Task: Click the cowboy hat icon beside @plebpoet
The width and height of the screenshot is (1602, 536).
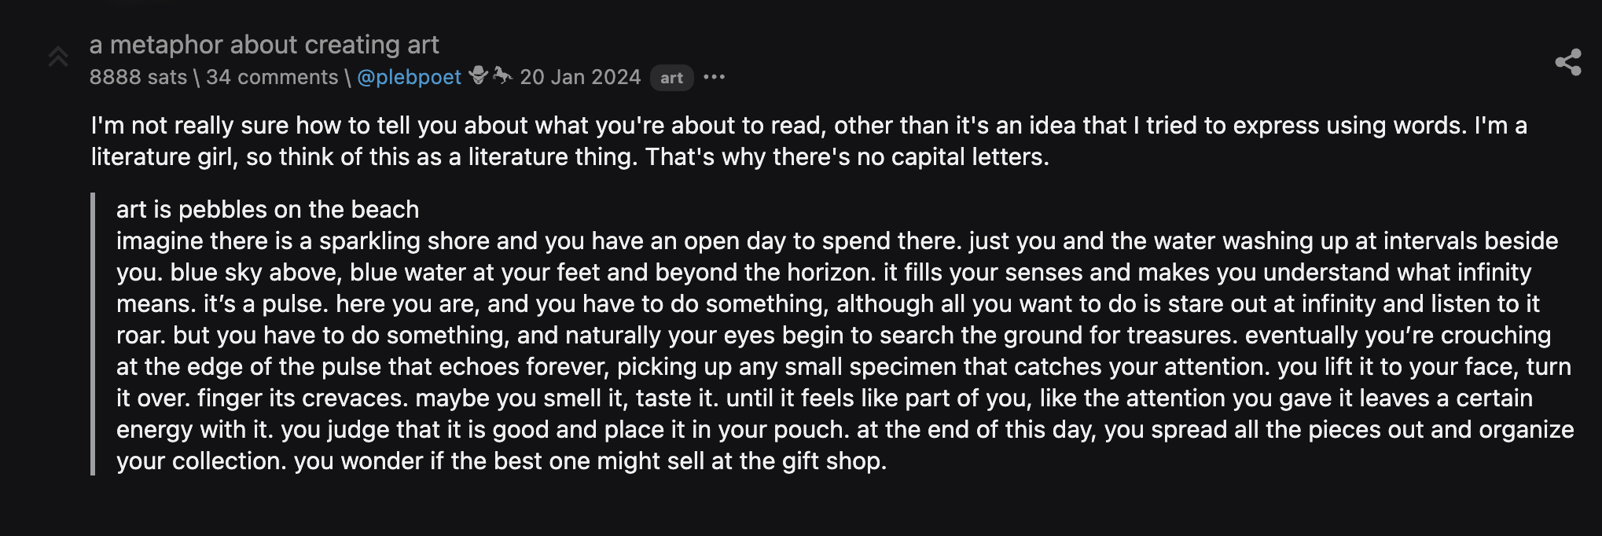Action: [x=479, y=75]
